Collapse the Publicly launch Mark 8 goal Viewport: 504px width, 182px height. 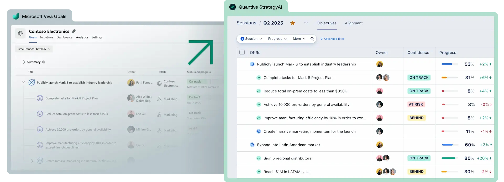tap(24, 82)
